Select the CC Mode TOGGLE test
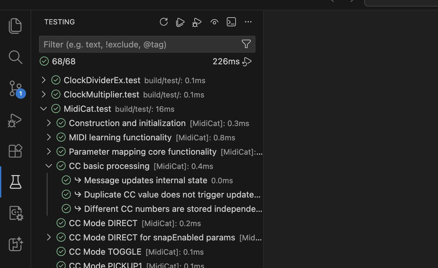Screen dimensions: 438x268 105,252
